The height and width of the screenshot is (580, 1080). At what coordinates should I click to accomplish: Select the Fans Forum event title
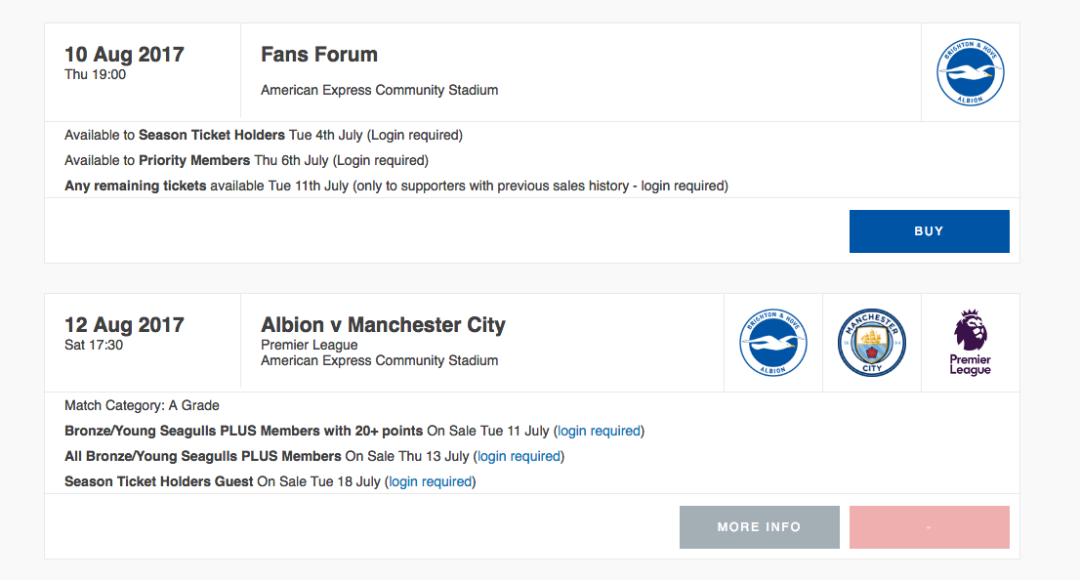pyautogui.click(x=319, y=55)
